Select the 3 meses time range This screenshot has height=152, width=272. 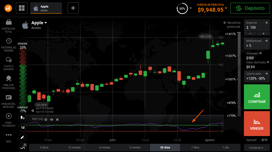(135, 147)
